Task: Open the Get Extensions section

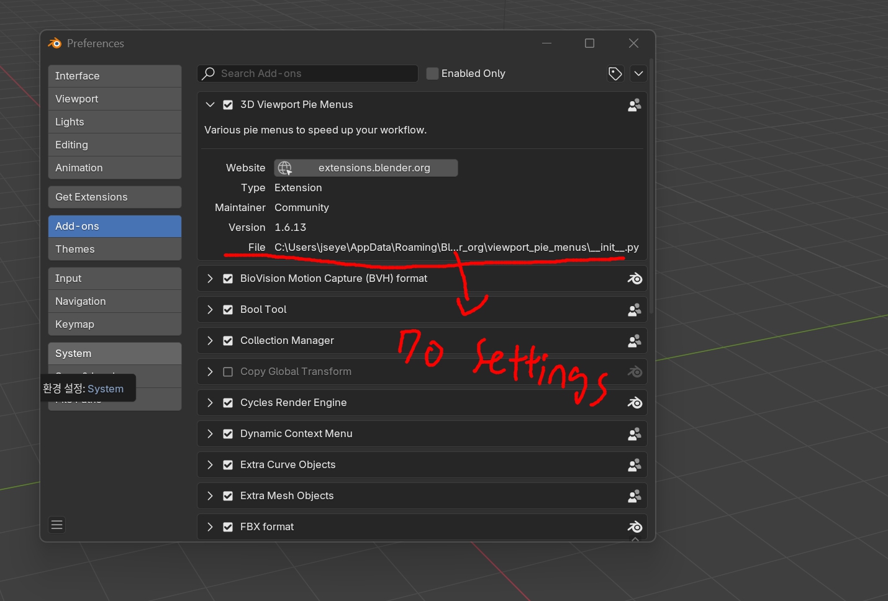Action: click(115, 197)
